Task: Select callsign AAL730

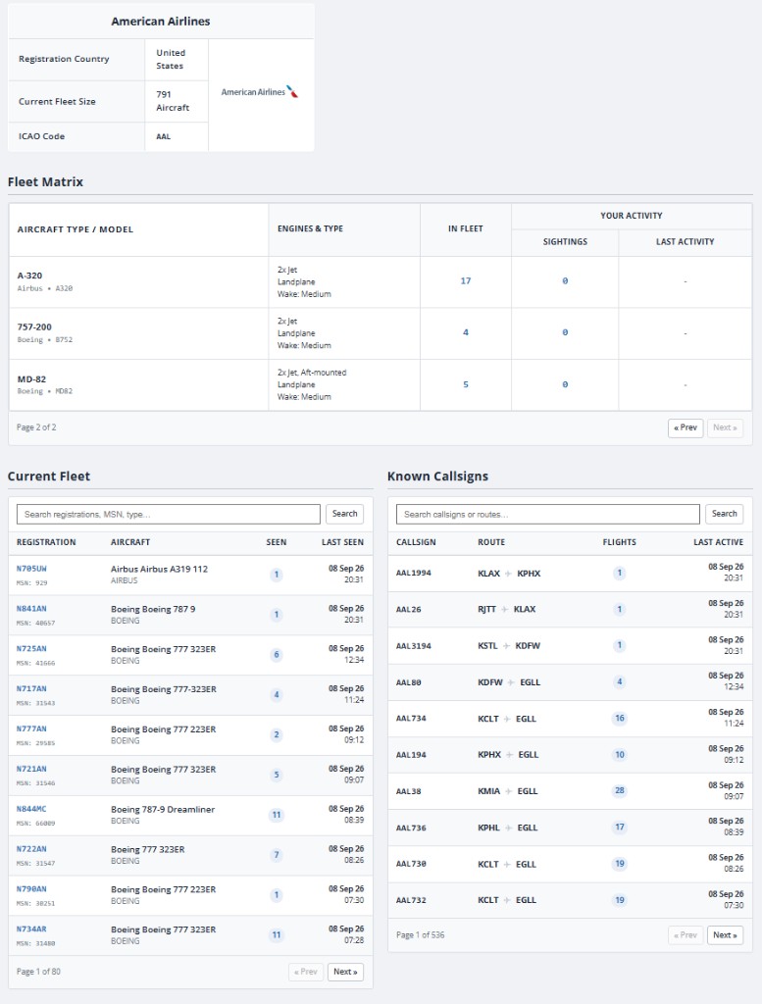Action: (x=411, y=864)
